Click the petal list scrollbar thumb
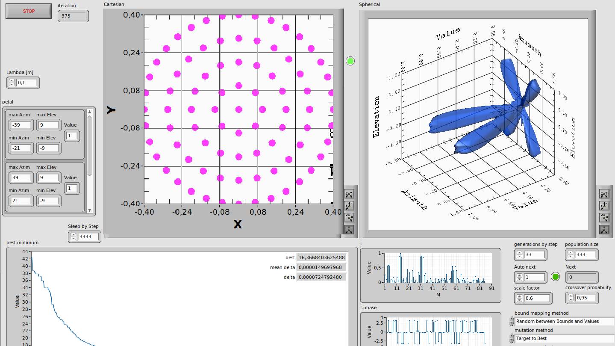 89,145
